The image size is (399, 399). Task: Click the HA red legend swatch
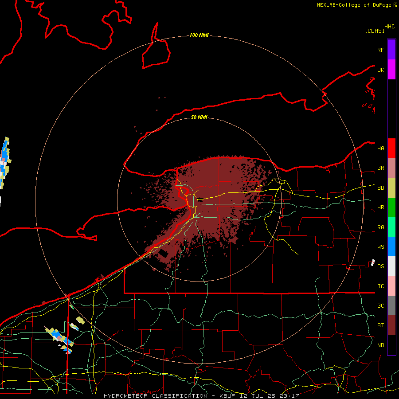[x=391, y=148]
